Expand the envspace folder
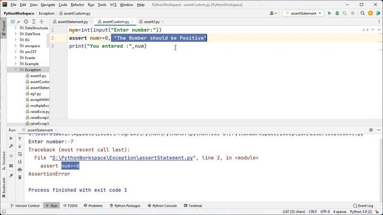The width and height of the screenshot is (383, 215). 16,46
